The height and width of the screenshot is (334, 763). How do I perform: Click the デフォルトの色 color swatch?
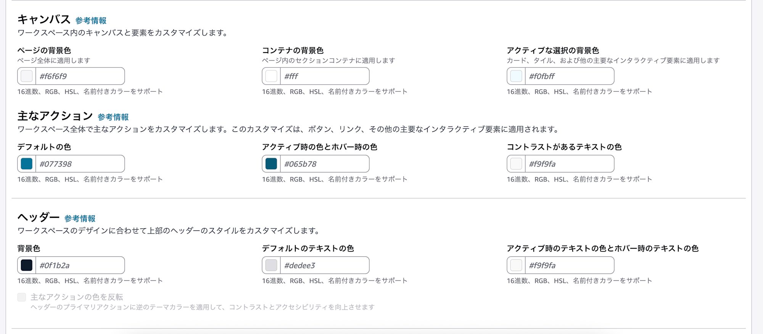(x=26, y=164)
